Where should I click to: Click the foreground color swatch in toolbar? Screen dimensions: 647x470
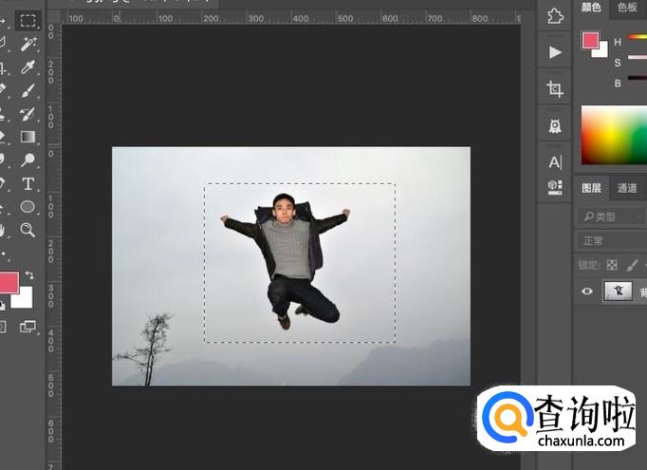[8, 282]
